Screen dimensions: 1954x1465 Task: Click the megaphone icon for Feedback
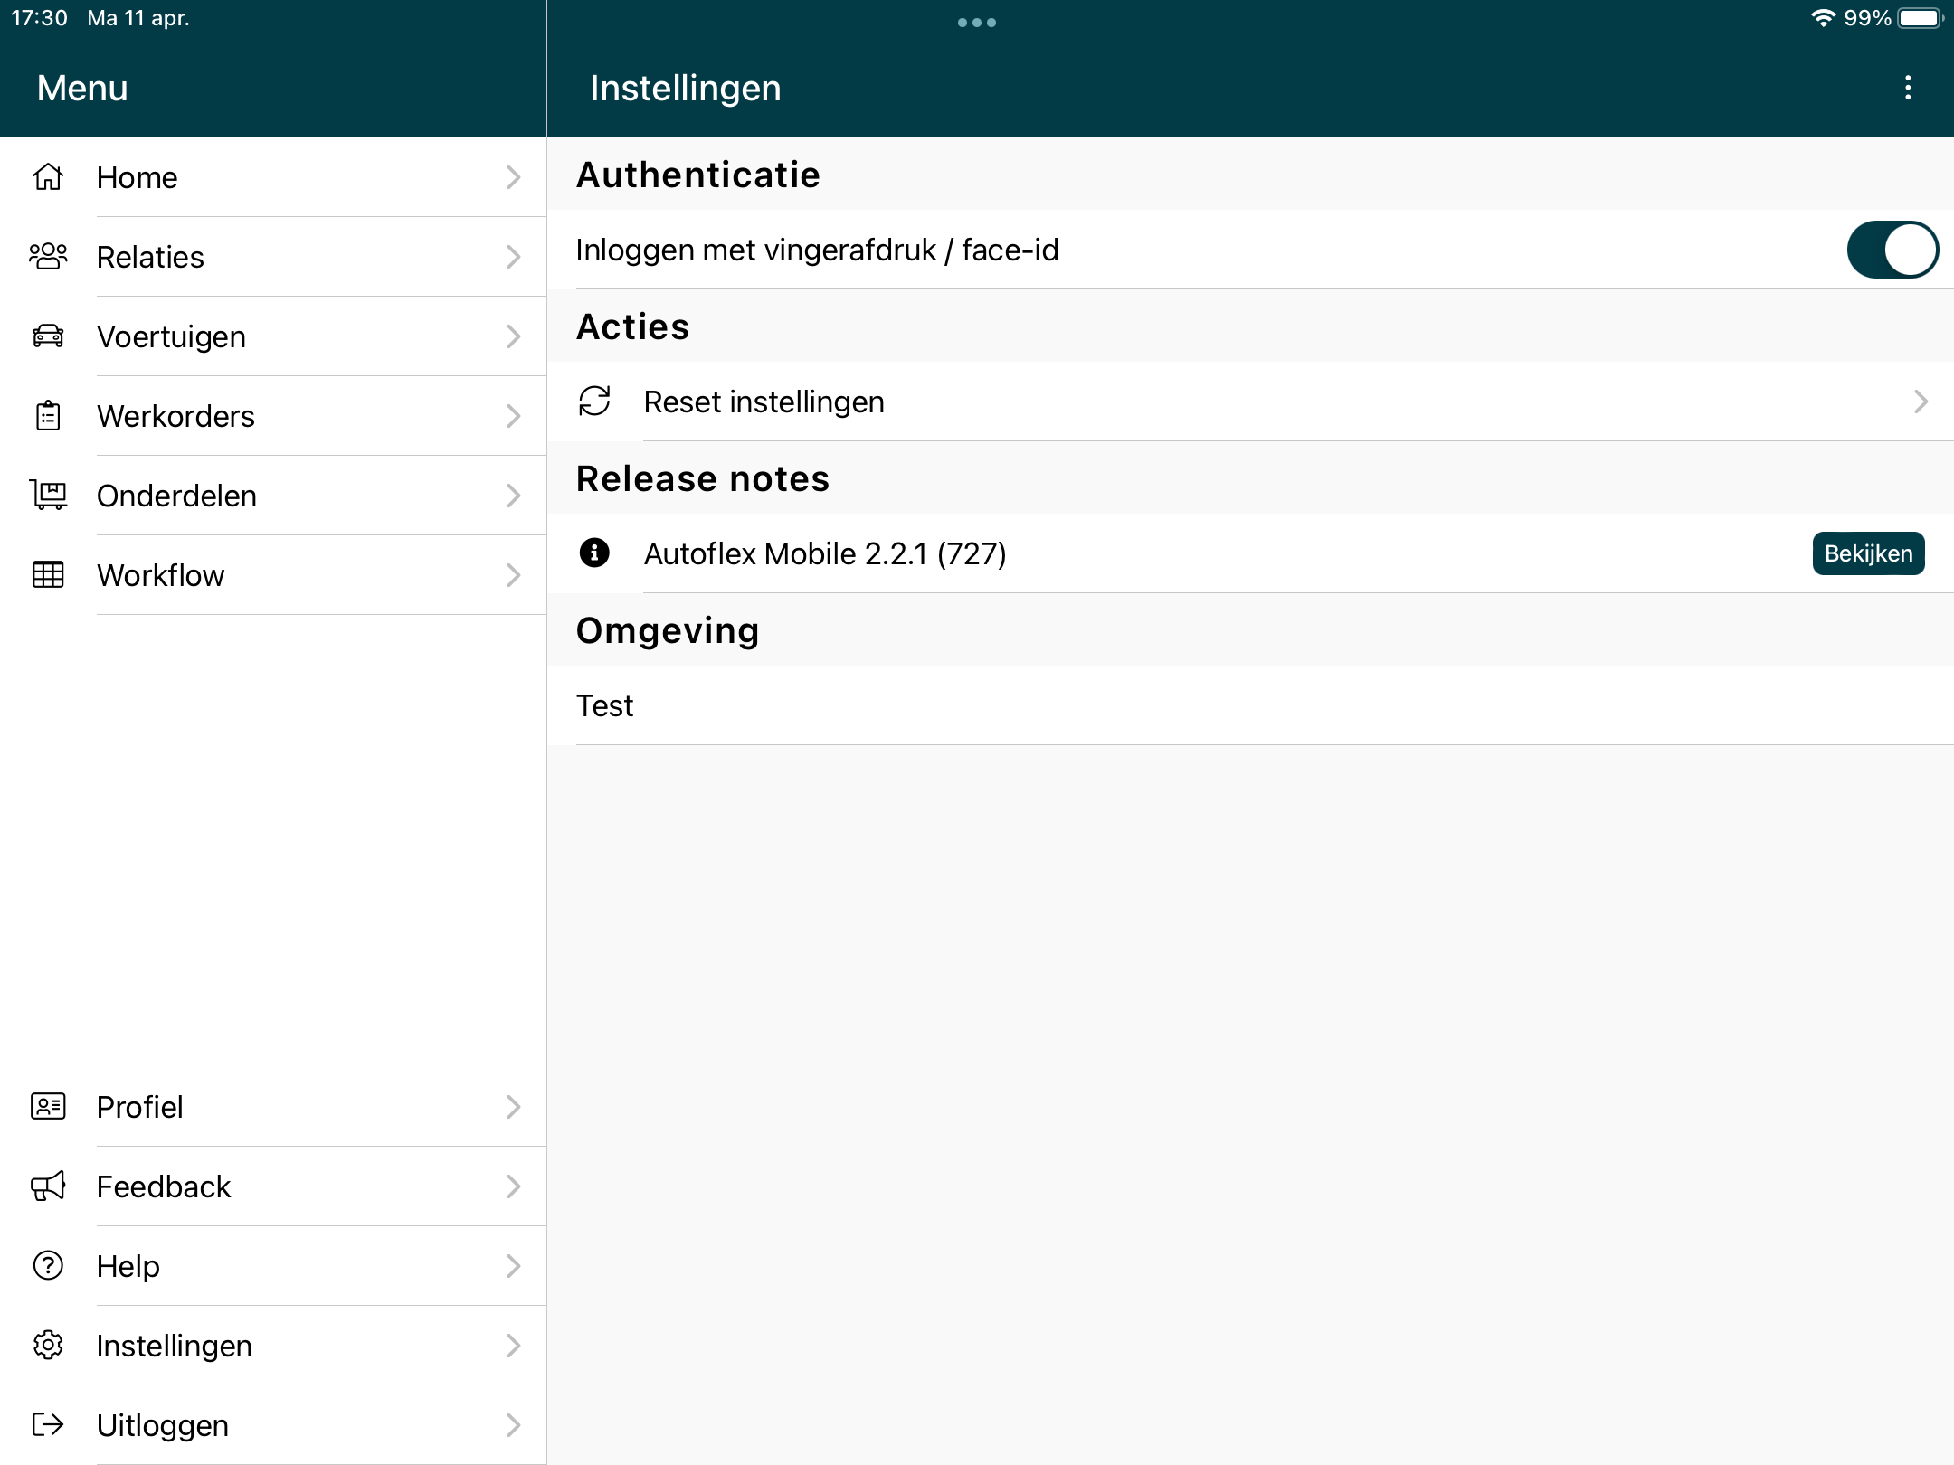click(48, 1186)
